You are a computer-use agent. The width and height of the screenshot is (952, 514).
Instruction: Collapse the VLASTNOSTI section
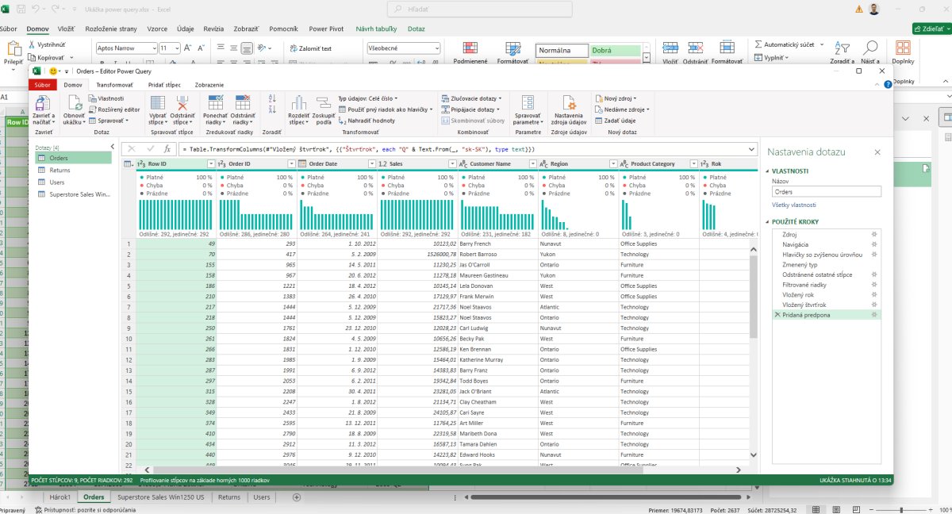pos(766,171)
